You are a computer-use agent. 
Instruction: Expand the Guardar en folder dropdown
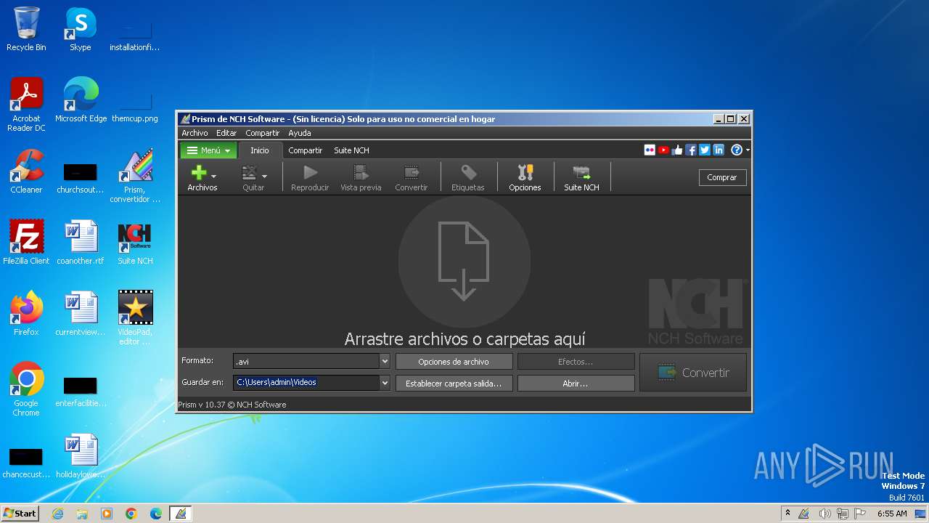click(385, 382)
